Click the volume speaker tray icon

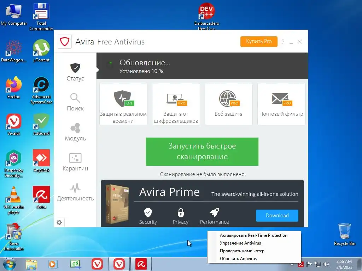(326, 264)
